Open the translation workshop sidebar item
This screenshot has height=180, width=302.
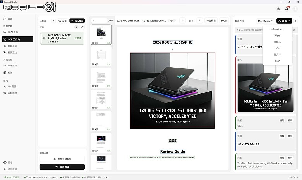point(10,53)
